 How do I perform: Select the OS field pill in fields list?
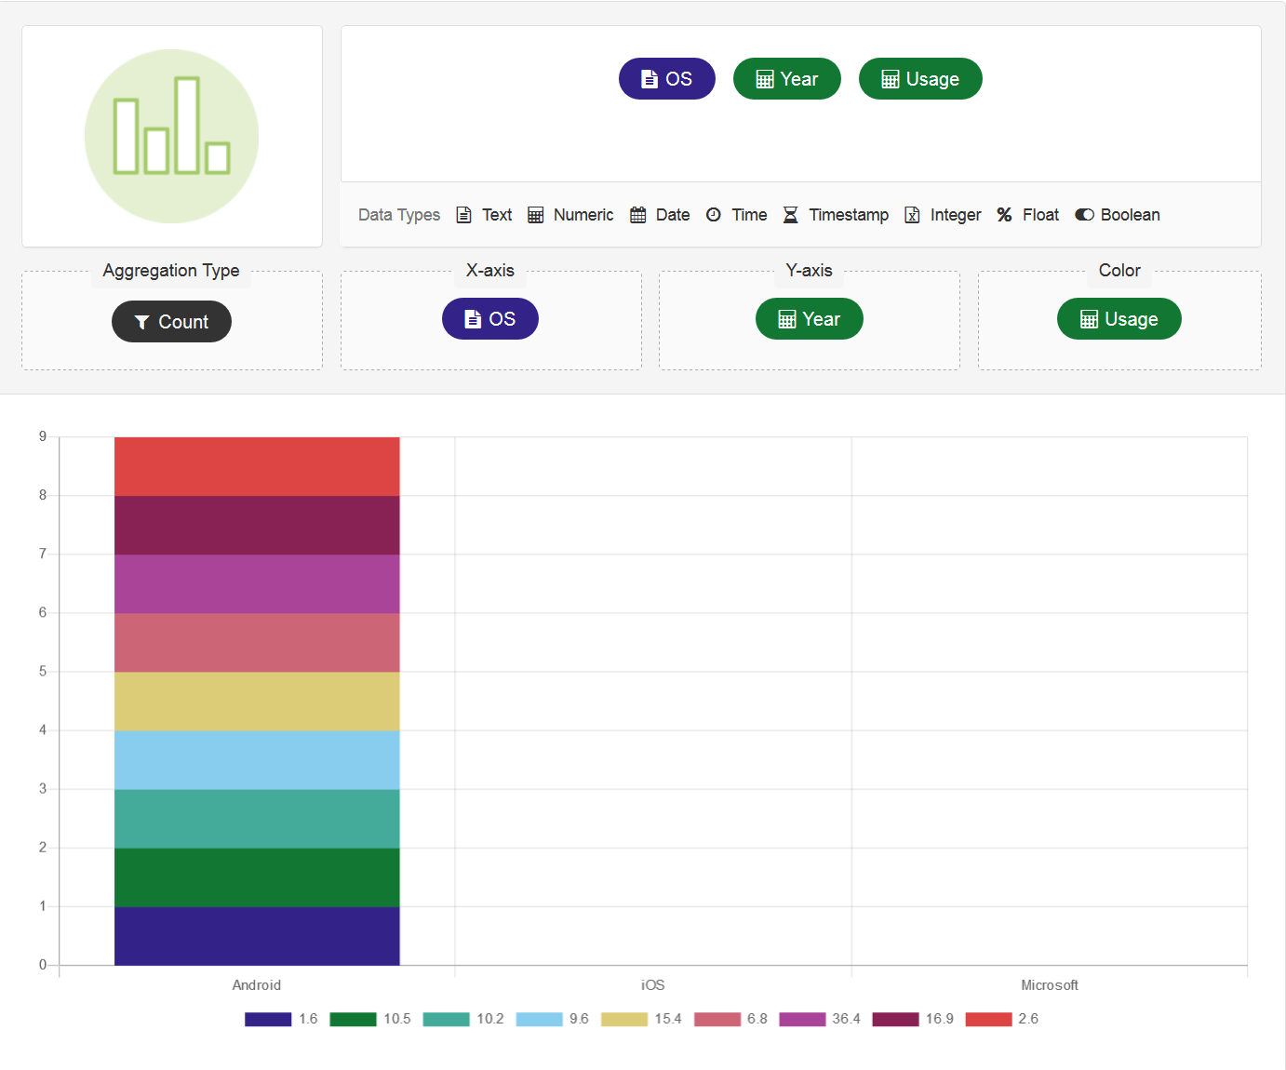[x=667, y=79]
